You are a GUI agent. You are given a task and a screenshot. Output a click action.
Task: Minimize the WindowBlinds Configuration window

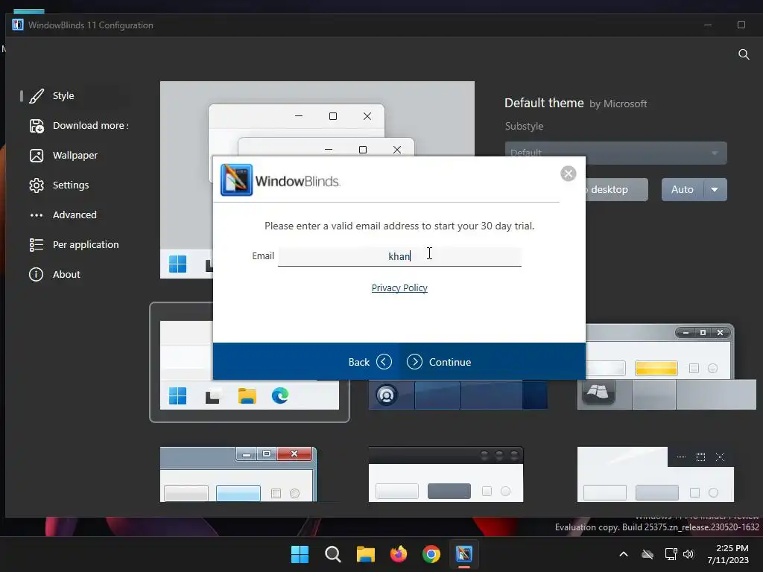tap(708, 25)
